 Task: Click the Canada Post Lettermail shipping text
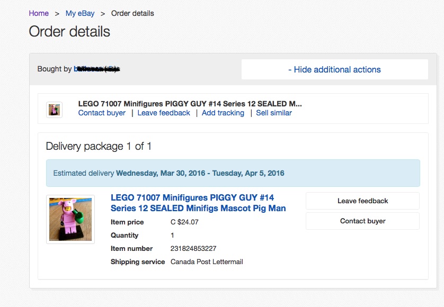pyautogui.click(x=207, y=261)
